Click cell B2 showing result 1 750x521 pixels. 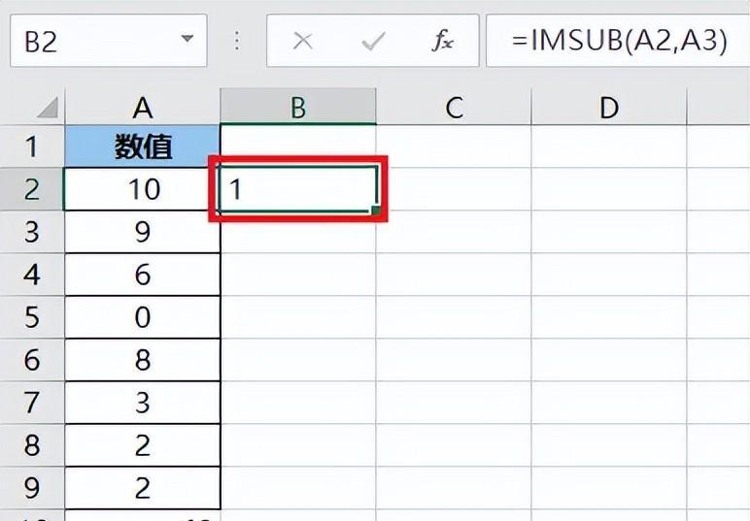point(298,189)
